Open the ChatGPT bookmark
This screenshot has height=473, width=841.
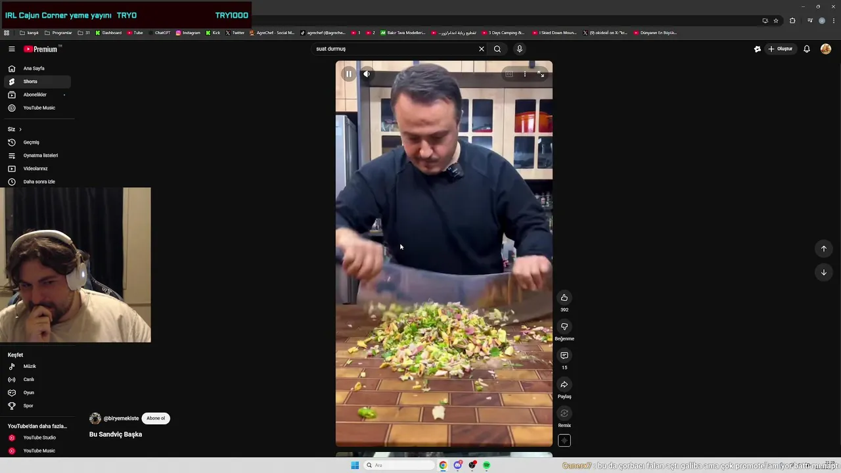pyautogui.click(x=160, y=33)
